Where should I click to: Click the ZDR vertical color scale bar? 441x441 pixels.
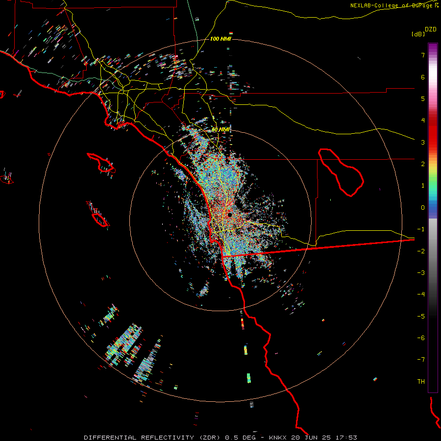[x=433, y=218]
